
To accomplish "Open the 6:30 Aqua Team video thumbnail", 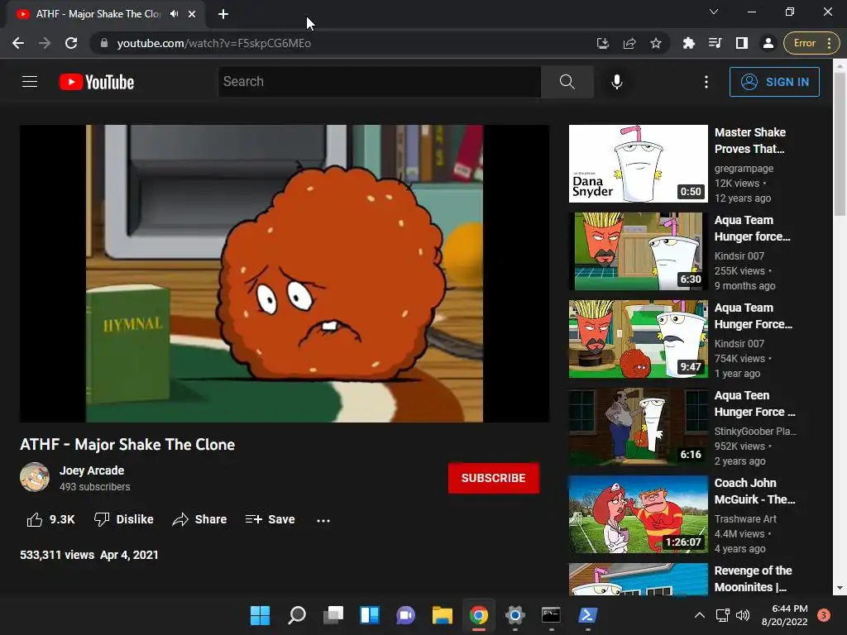I will coord(638,251).
